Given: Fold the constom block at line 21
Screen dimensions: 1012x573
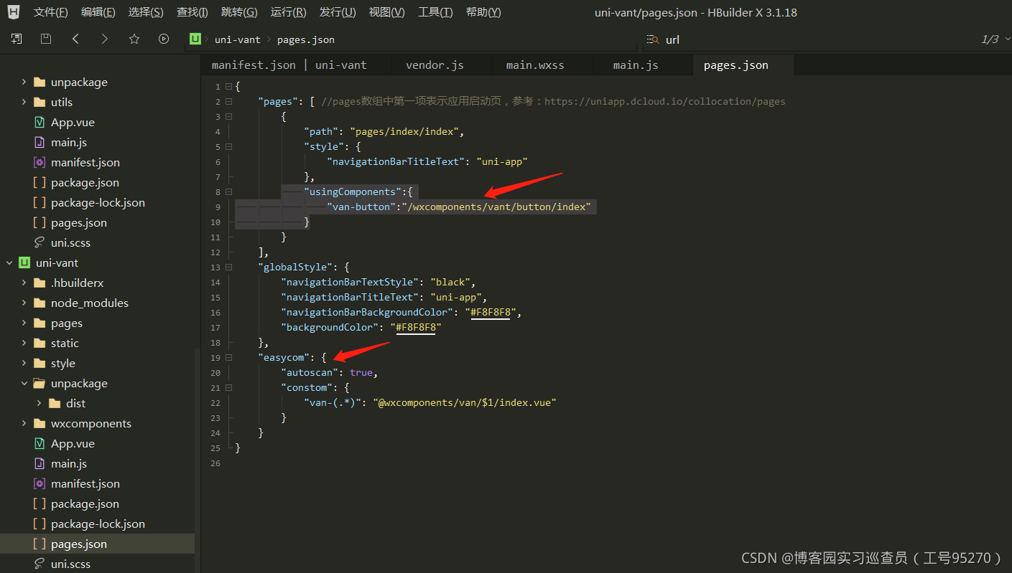Looking at the screenshot, I should (x=228, y=387).
